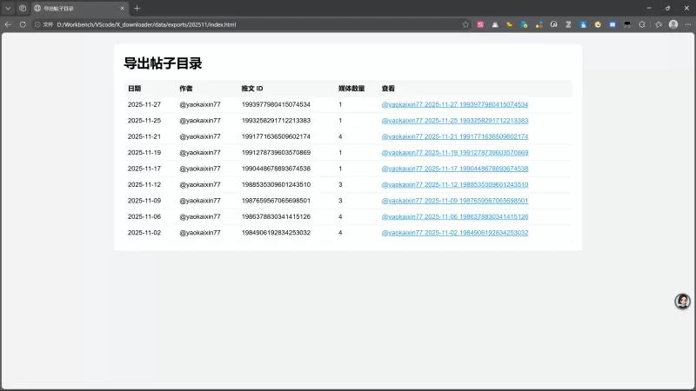Click the bold Z extension icon
Viewport: 696px width, 391px height.
568,24
